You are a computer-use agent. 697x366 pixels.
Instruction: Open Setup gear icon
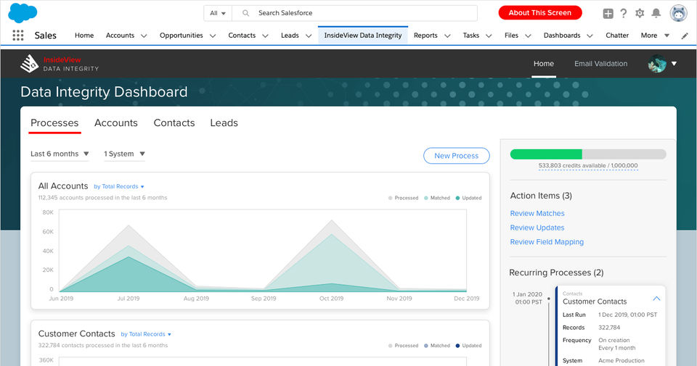pyautogui.click(x=640, y=13)
